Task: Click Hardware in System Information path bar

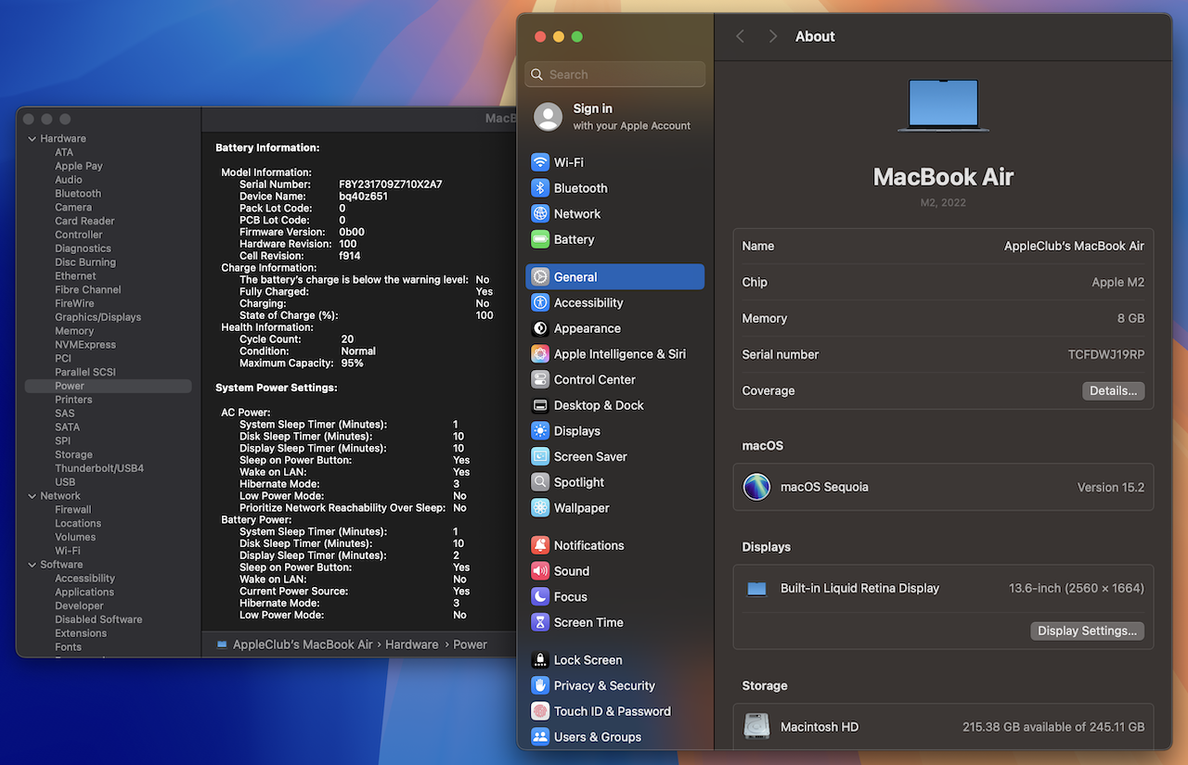Action: [412, 644]
